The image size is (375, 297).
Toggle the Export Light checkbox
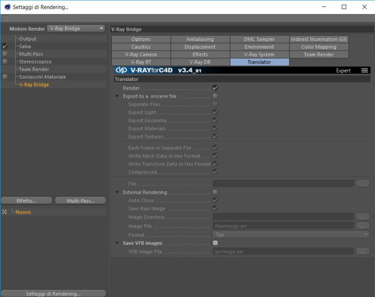[x=215, y=112]
